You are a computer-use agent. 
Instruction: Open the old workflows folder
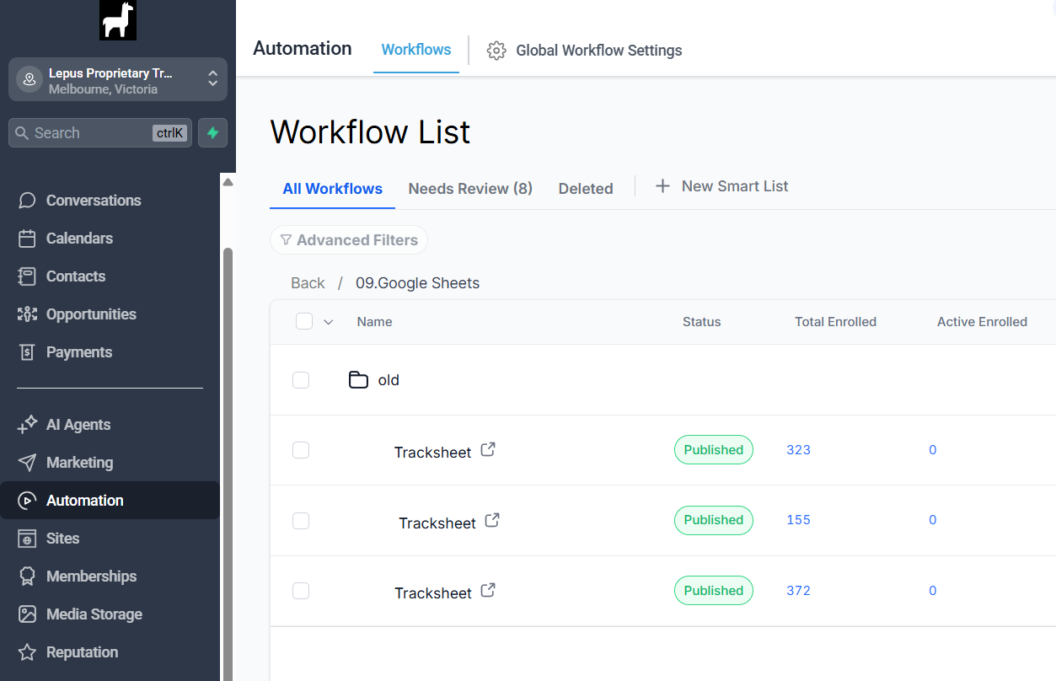389,379
